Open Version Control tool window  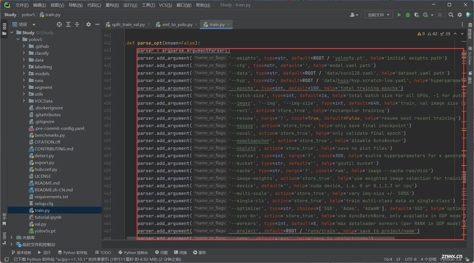coord(22,253)
